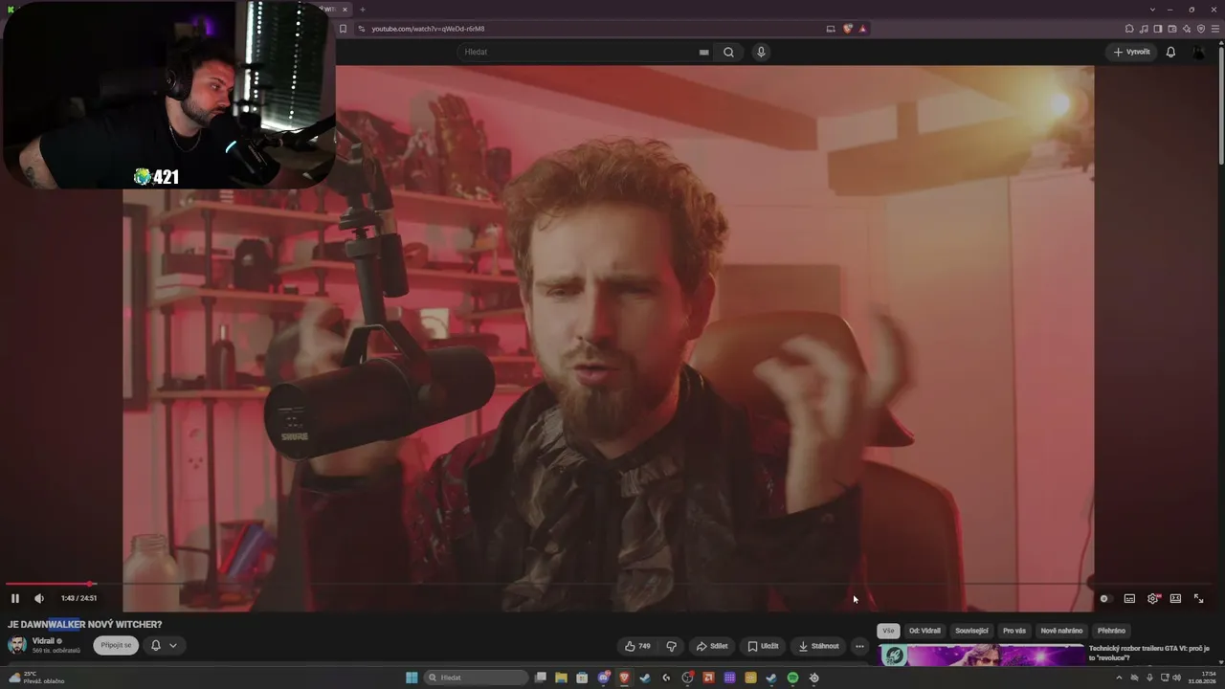Open a new browser tab
This screenshot has height=689, width=1225.
pos(363,9)
